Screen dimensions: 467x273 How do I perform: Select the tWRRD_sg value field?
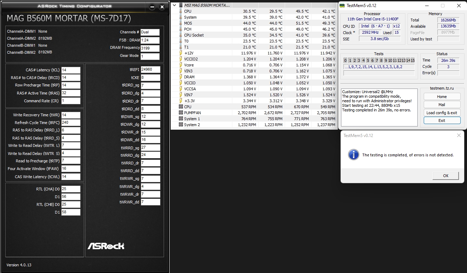point(151,148)
